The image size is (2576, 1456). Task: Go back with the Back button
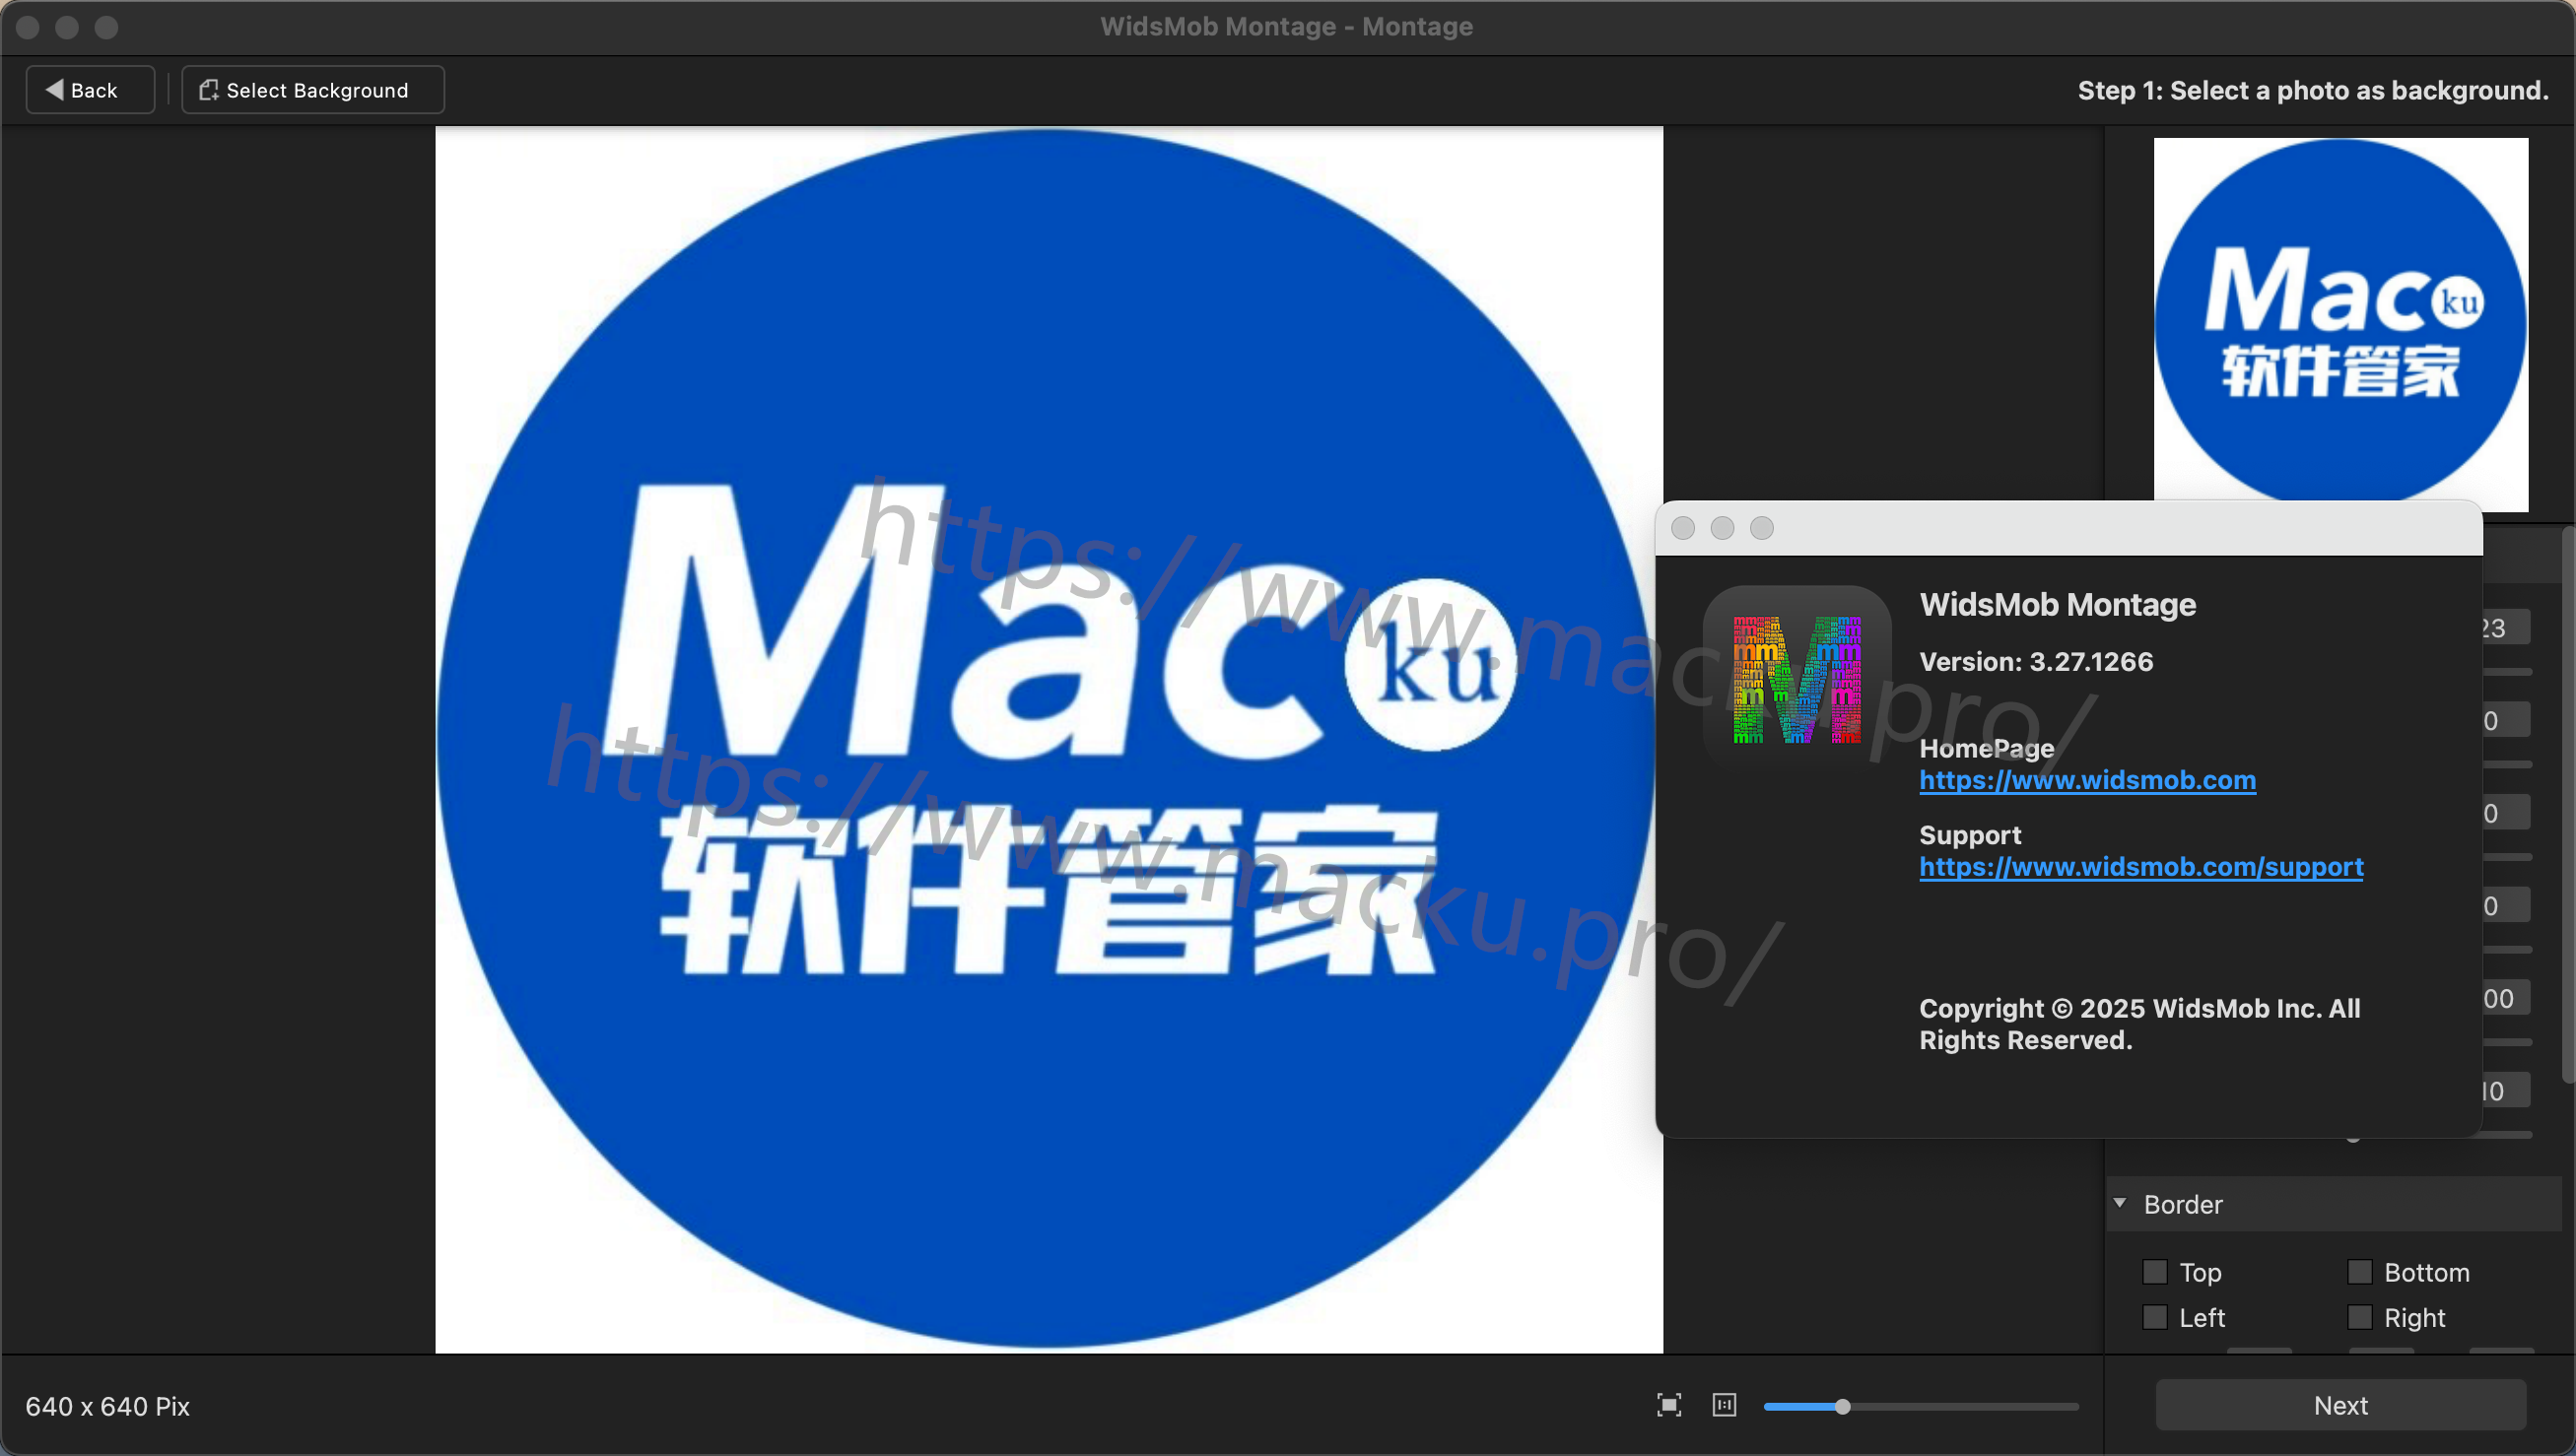[x=90, y=90]
